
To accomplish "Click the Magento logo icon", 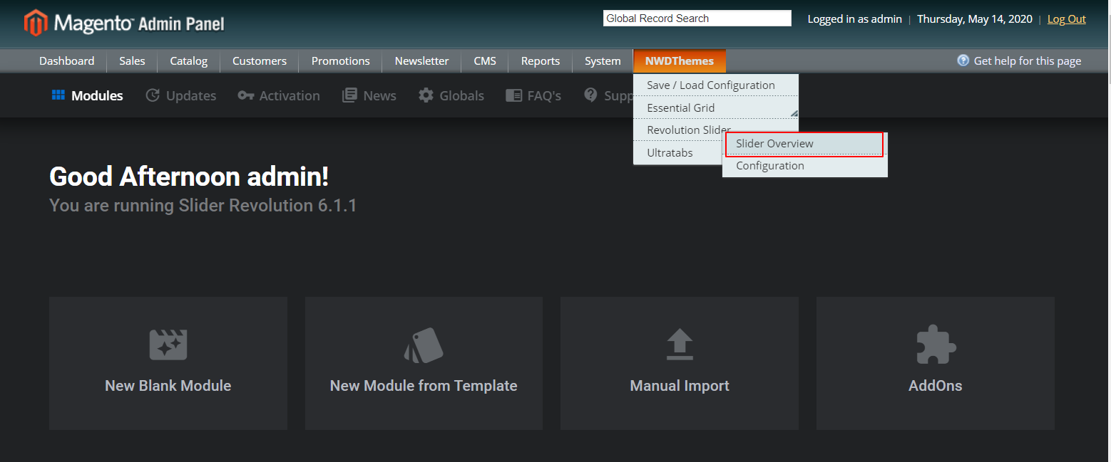I will click(x=36, y=23).
